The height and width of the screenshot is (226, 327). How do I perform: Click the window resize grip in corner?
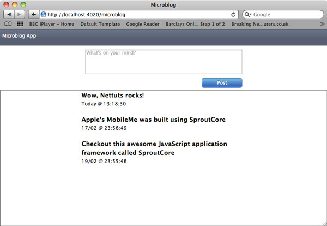(x=324, y=223)
